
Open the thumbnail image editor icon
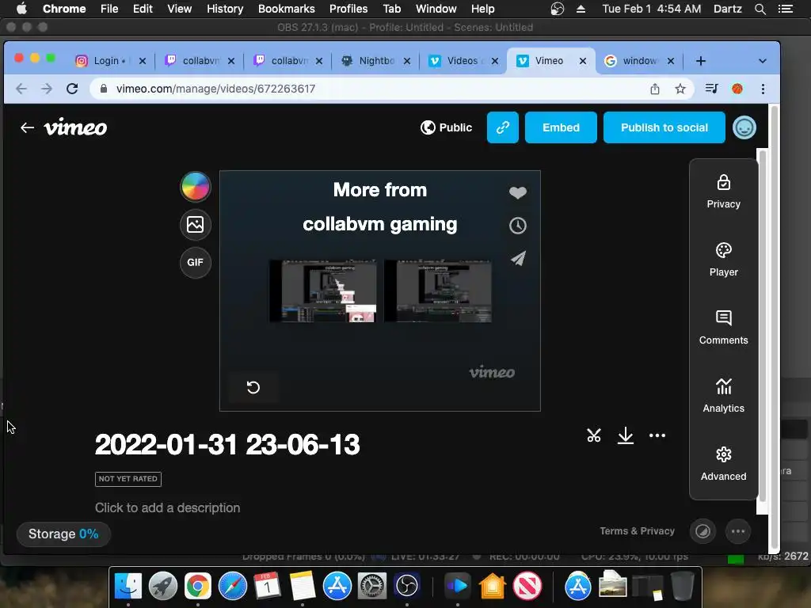[x=195, y=225]
